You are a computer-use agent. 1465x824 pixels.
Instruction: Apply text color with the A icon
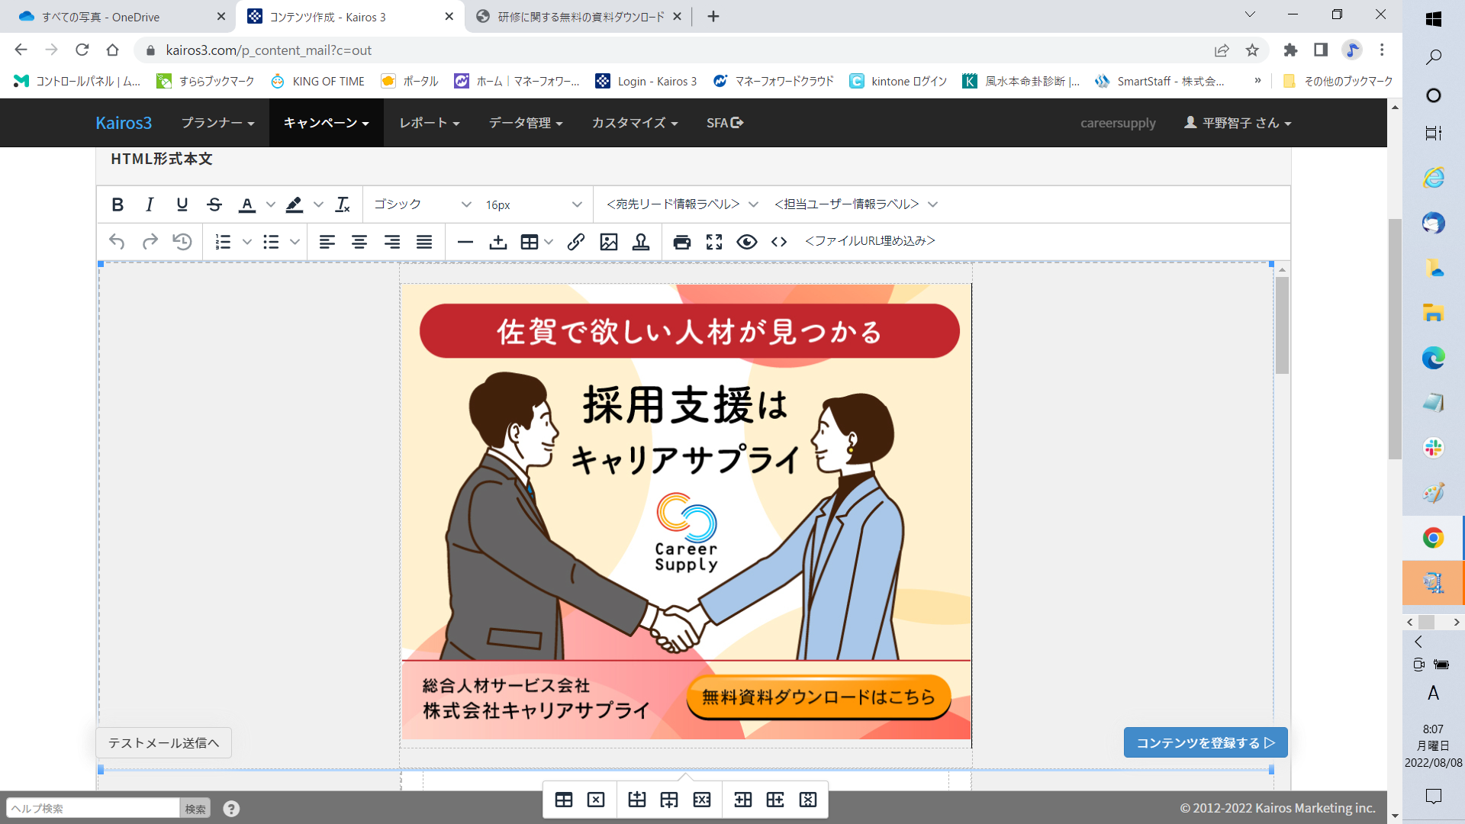pyautogui.click(x=246, y=204)
